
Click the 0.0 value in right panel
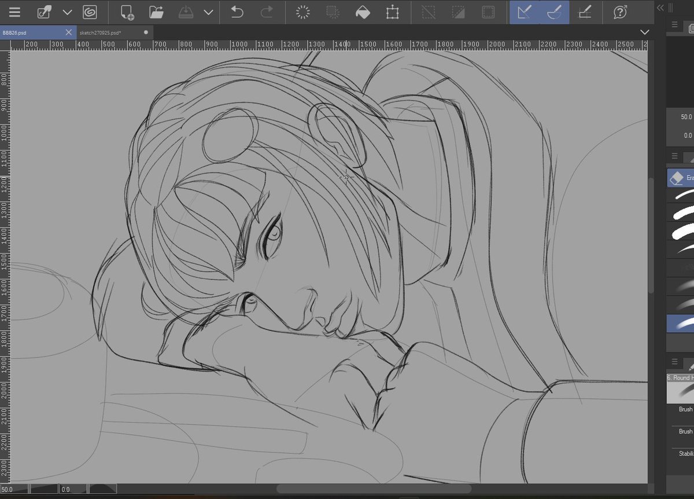(x=688, y=135)
